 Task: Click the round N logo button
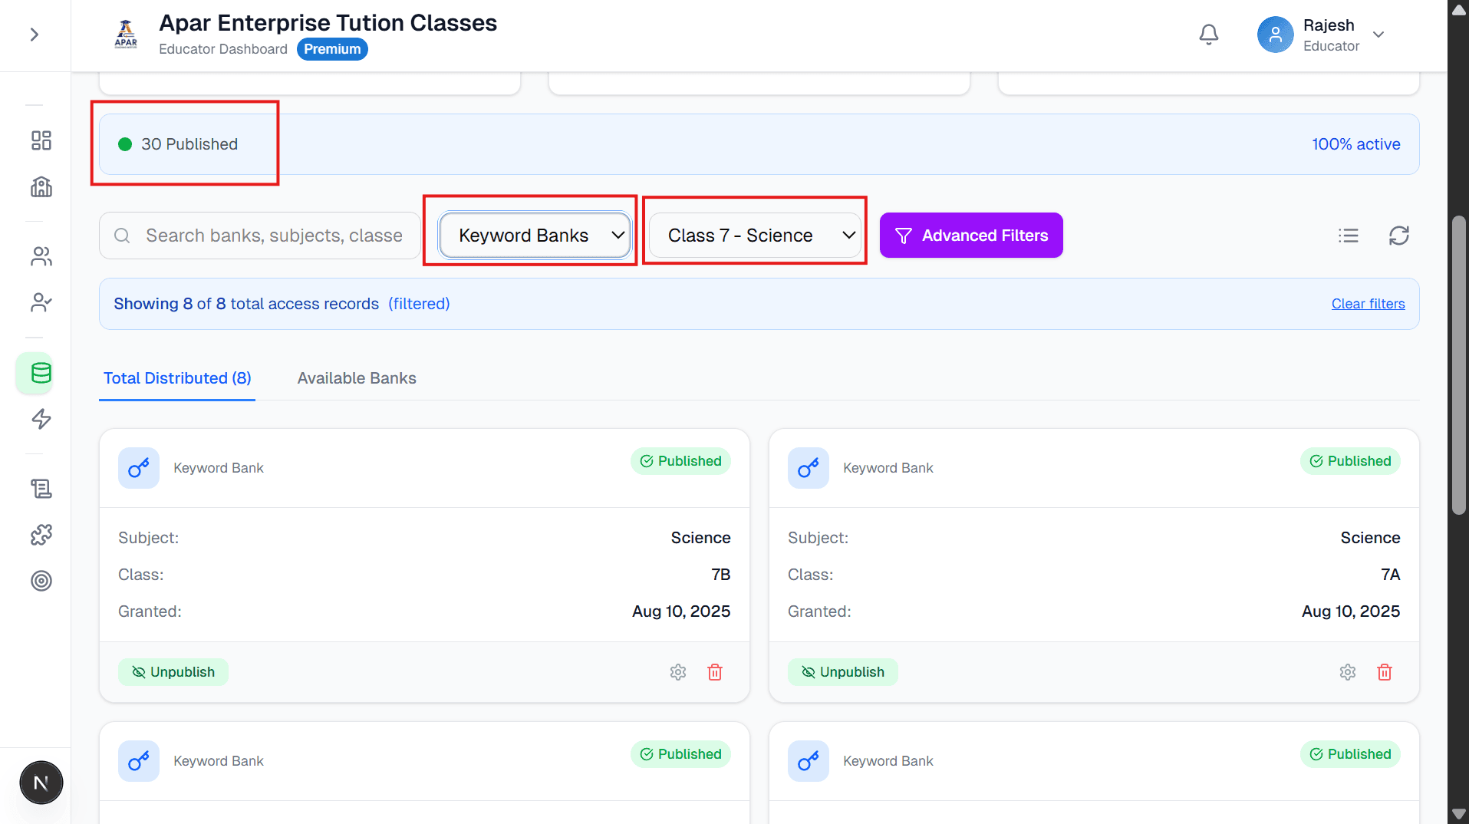pos(41,783)
